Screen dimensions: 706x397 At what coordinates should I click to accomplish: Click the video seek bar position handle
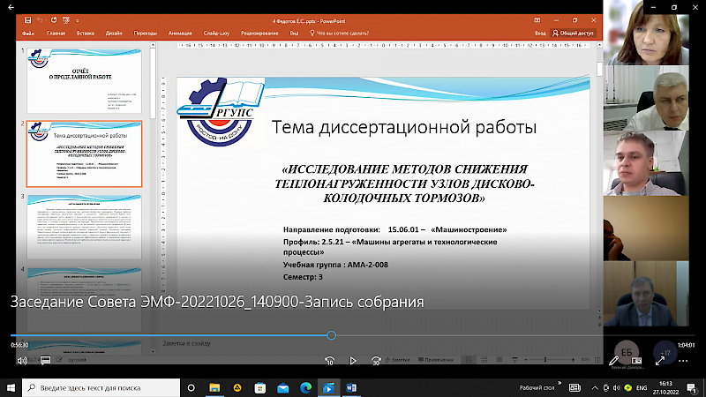331,335
